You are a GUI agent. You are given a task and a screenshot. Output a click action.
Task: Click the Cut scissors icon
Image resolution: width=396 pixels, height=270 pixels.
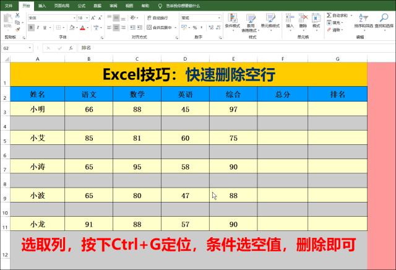(x=17, y=15)
